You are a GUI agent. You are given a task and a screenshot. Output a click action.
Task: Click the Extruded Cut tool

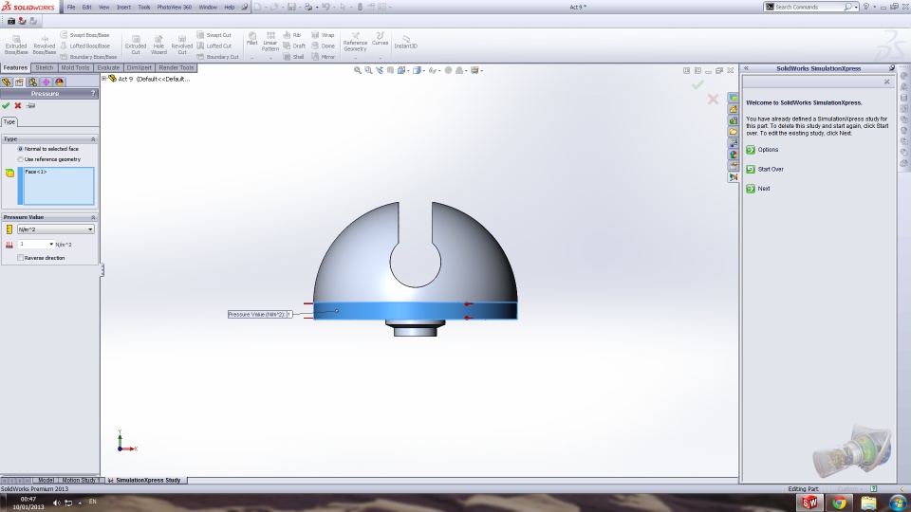coord(136,45)
